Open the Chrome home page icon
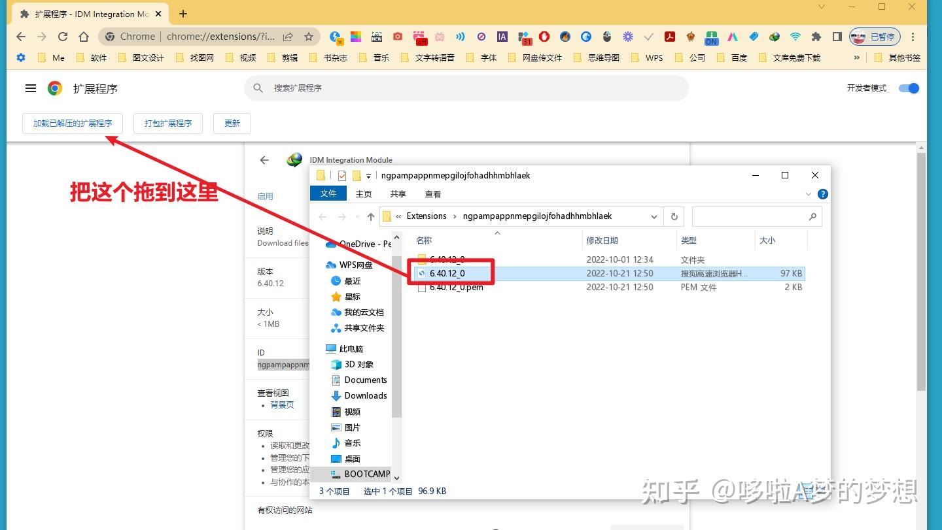942x530 pixels. click(x=84, y=37)
